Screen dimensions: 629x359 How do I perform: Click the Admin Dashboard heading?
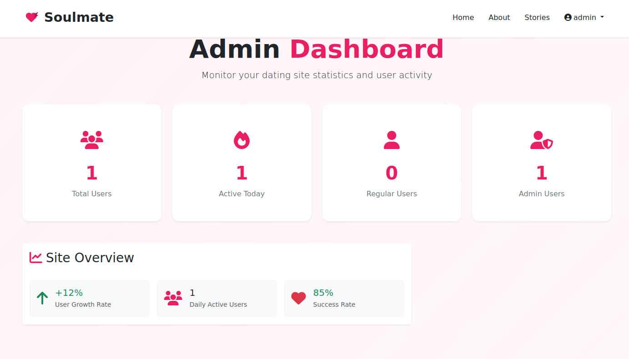coord(316,49)
